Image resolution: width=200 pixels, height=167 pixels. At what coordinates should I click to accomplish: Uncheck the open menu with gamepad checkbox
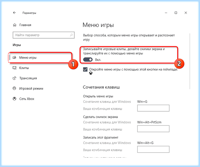[85, 70]
